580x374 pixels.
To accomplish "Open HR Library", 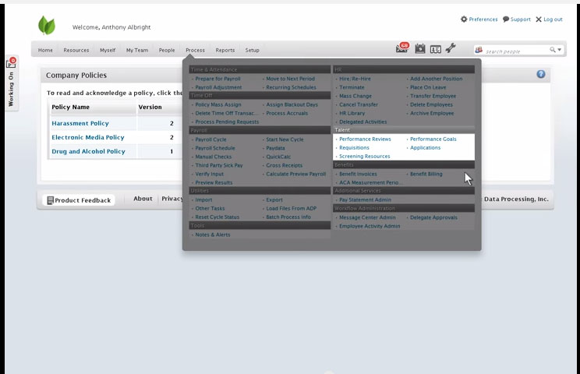I will 352,113.
